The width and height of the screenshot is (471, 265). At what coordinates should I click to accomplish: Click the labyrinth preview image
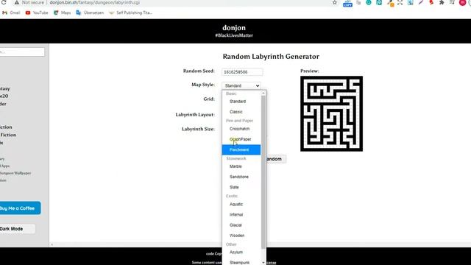pos(331,113)
